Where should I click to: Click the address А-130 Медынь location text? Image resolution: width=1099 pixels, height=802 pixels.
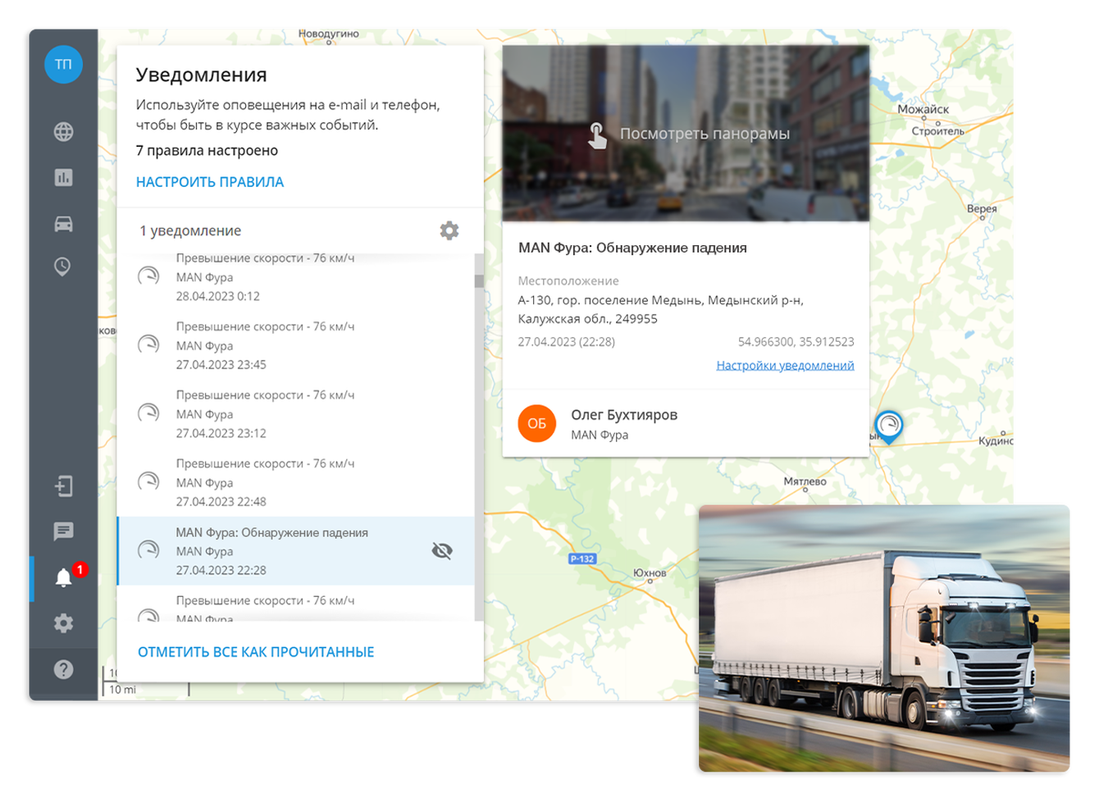point(660,309)
